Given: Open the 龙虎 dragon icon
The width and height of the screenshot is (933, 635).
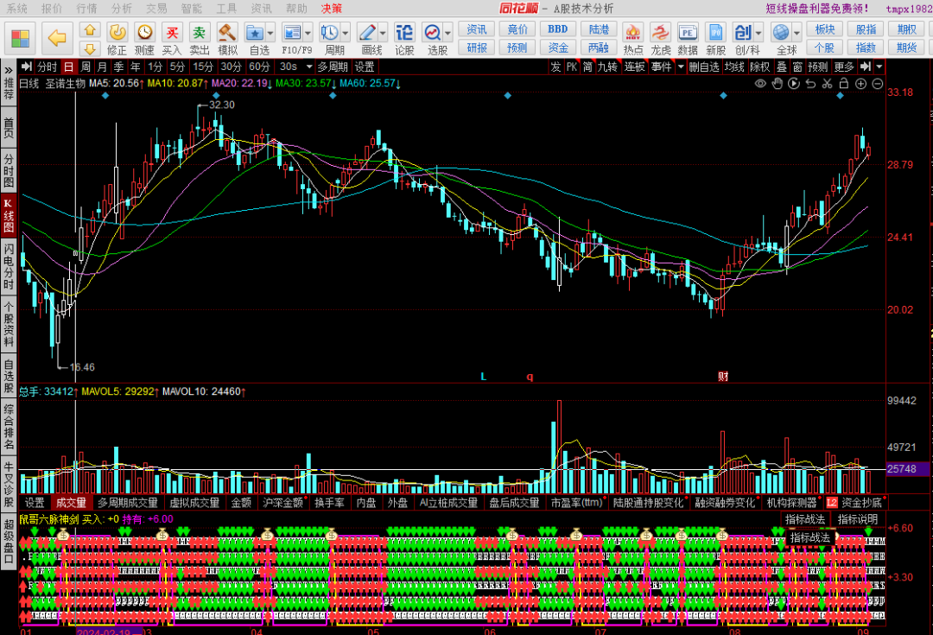Looking at the screenshot, I should click(661, 39).
